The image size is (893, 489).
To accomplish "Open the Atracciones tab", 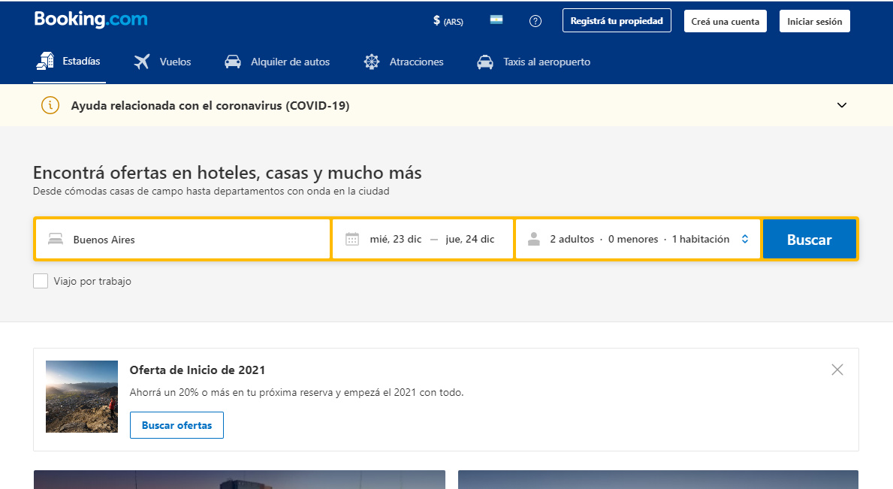I will [404, 62].
